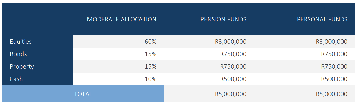Viewport: 359px width, 107px height.
Task: Select the Equities row label
Action: (x=21, y=42)
